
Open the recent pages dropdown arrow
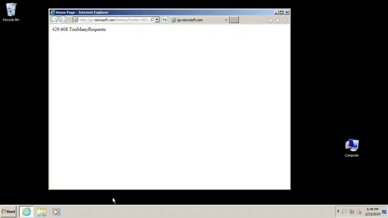pyautogui.click(x=69, y=20)
